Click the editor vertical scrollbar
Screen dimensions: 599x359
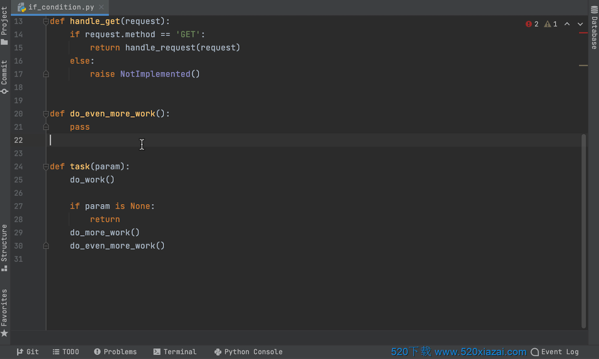tap(584, 231)
